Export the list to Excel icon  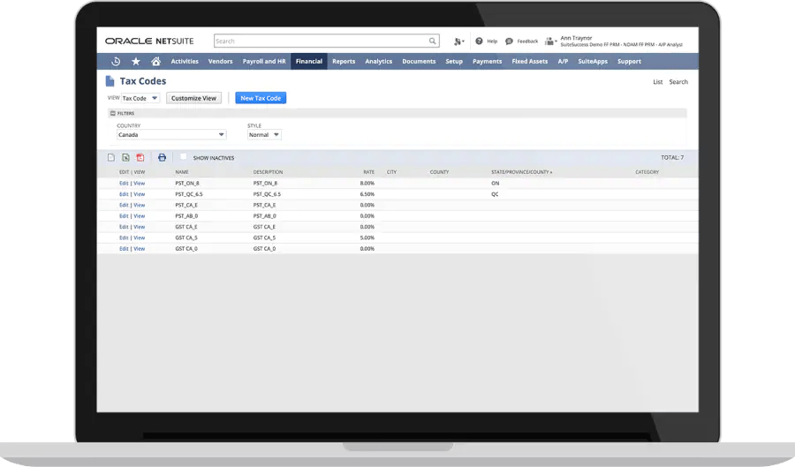(125, 157)
